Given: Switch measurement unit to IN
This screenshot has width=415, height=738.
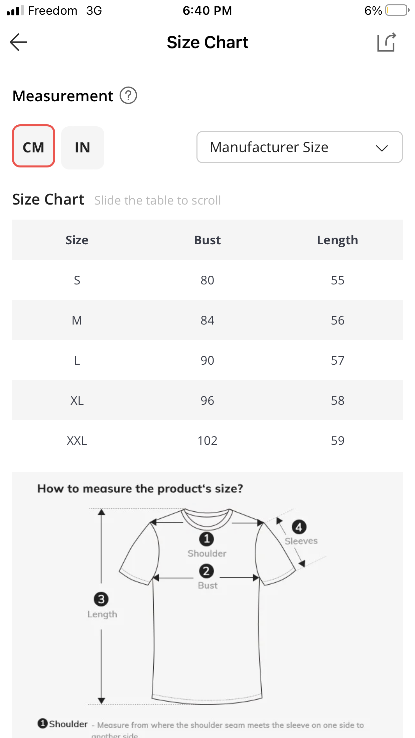Looking at the screenshot, I should (83, 148).
